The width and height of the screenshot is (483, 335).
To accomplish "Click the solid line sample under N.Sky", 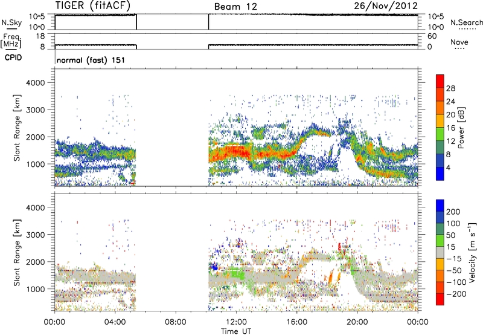I will click(x=11, y=28).
